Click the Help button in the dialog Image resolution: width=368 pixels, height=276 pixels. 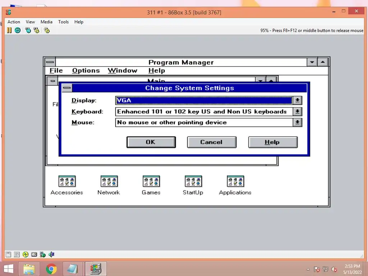coord(273,142)
